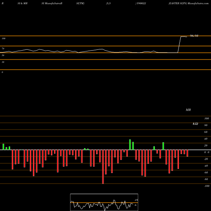Click the -18 label in mini chart
This screenshot has height=211, width=211.
coord(136,200)
